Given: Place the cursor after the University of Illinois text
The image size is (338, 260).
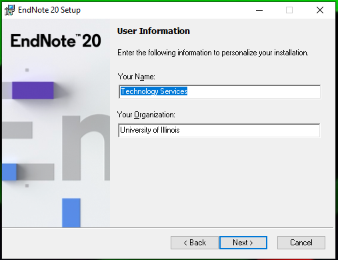Looking at the screenshot, I should pos(181,130).
